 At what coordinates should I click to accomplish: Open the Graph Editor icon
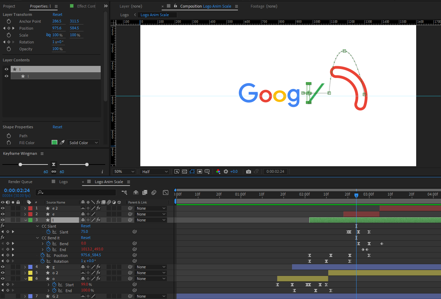166,192
